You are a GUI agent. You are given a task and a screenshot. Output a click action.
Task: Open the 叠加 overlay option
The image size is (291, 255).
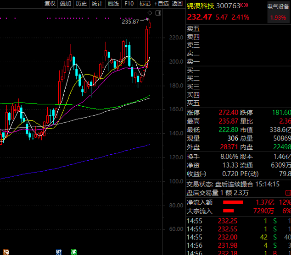66,4
